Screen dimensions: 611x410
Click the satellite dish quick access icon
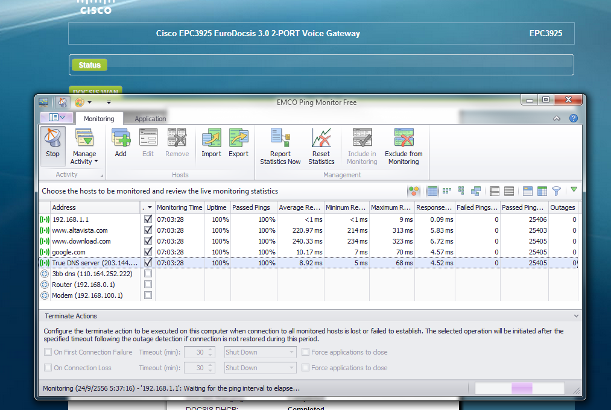tap(62, 102)
